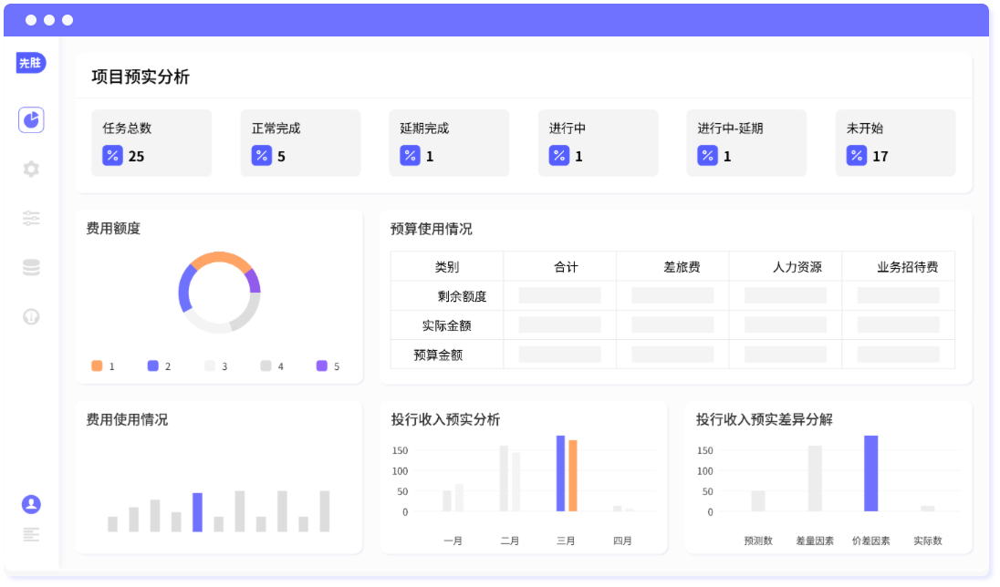Click the menu lines icon at sidebar bottom
The image size is (1000, 587).
[31, 534]
